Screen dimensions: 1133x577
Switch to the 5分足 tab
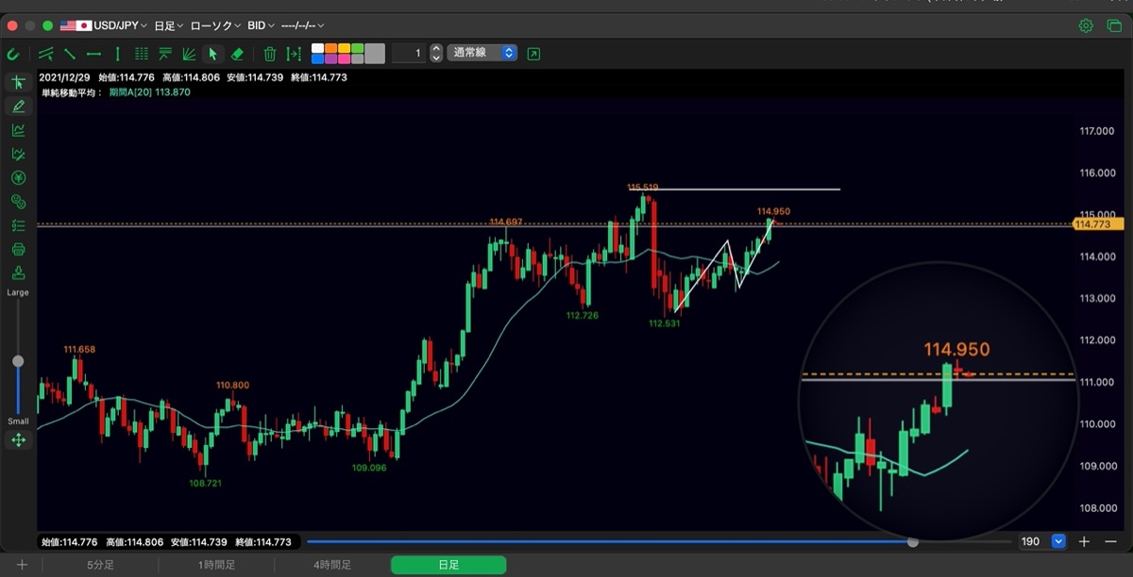click(100, 565)
